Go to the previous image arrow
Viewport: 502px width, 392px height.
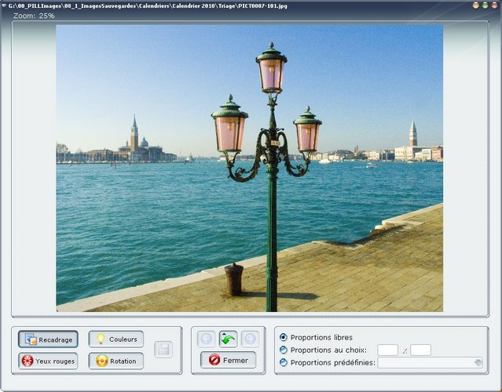(206, 339)
